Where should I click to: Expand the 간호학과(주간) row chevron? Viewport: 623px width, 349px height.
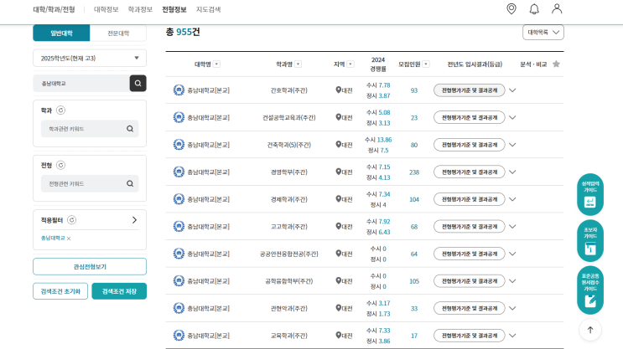click(512, 90)
